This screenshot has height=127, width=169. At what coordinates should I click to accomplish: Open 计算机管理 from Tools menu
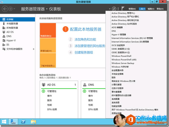pos(116,85)
